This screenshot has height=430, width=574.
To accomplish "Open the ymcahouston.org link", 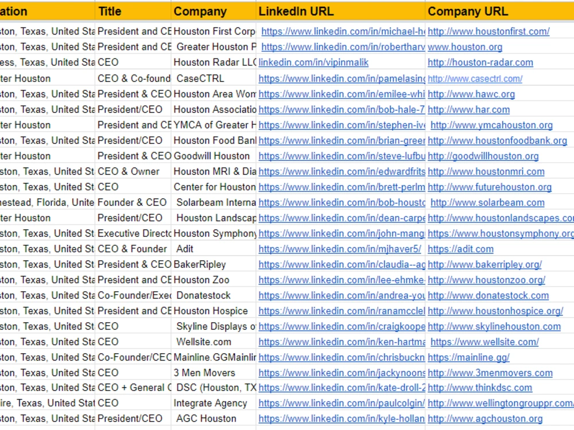I will [492, 125].
